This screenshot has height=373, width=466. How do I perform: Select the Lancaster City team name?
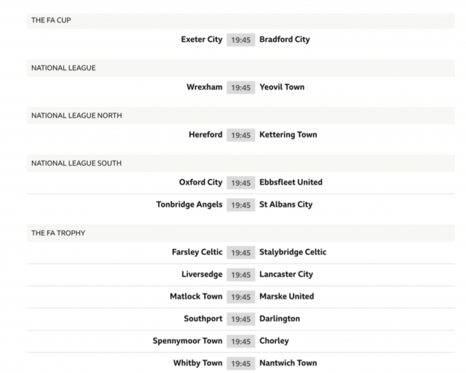[x=286, y=275]
